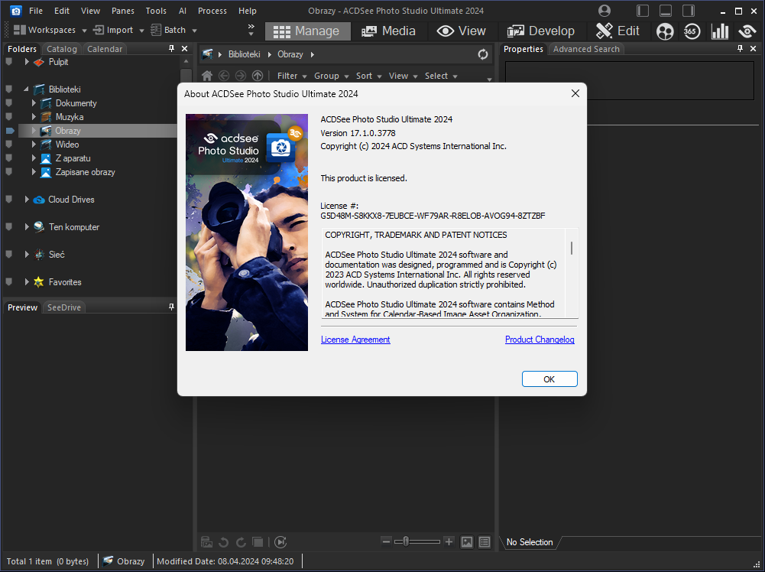
Task: Open the Panes menu
Action: coord(122,11)
